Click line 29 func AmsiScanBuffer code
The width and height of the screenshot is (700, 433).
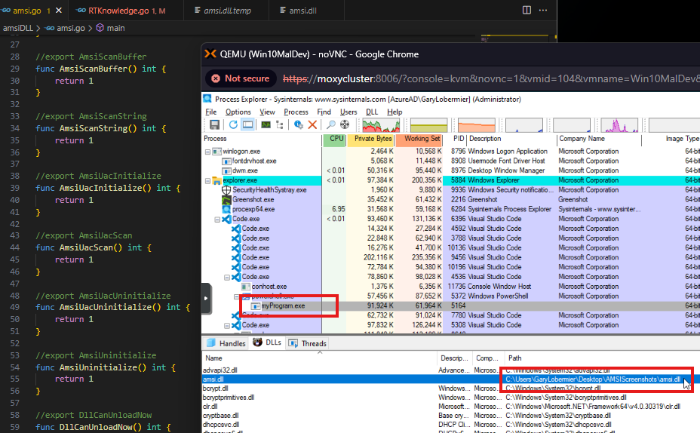click(100, 69)
